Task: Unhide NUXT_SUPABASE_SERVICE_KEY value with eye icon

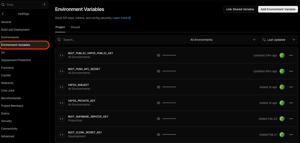Action: point(158,119)
